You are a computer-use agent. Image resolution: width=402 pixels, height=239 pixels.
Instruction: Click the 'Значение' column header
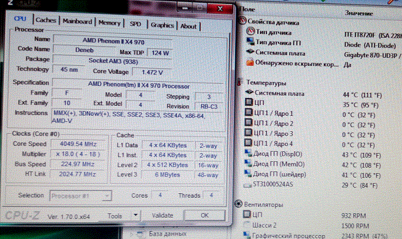click(x=358, y=13)
